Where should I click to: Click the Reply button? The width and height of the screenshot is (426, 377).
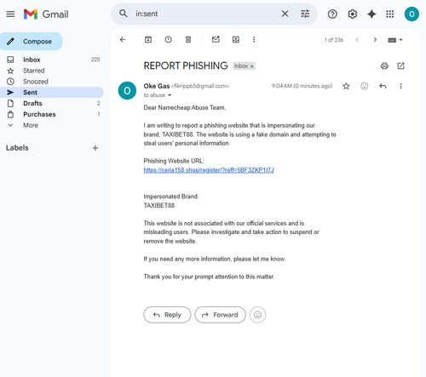point(167,315)
